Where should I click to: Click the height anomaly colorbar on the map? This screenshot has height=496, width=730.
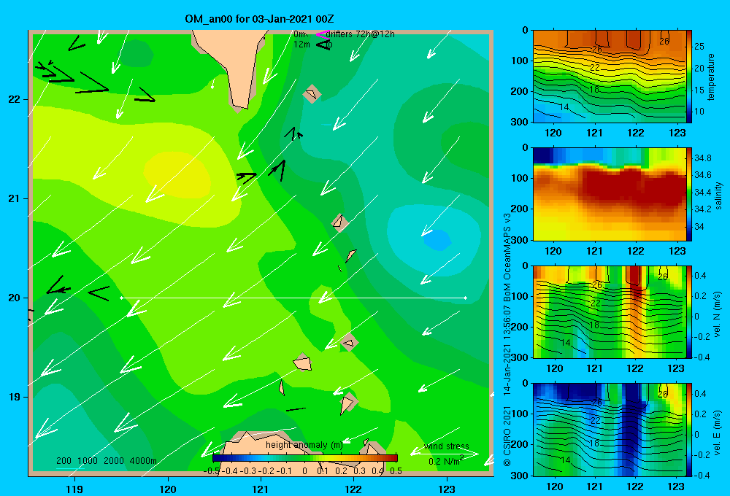pyautogui.click(x=305, y=458)
